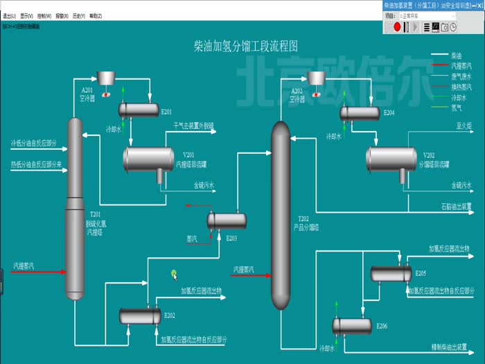
Task: Click the clock icon in the toolbar
Action: [453, 27]
